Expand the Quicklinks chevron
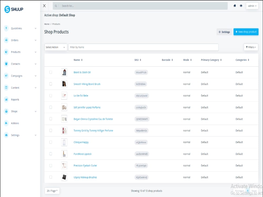This screenshot has height=197, width=263. coord(36,28)
